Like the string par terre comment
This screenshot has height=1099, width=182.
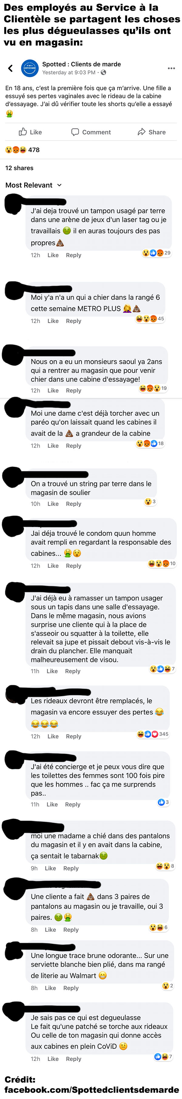(x=53, y=504)
